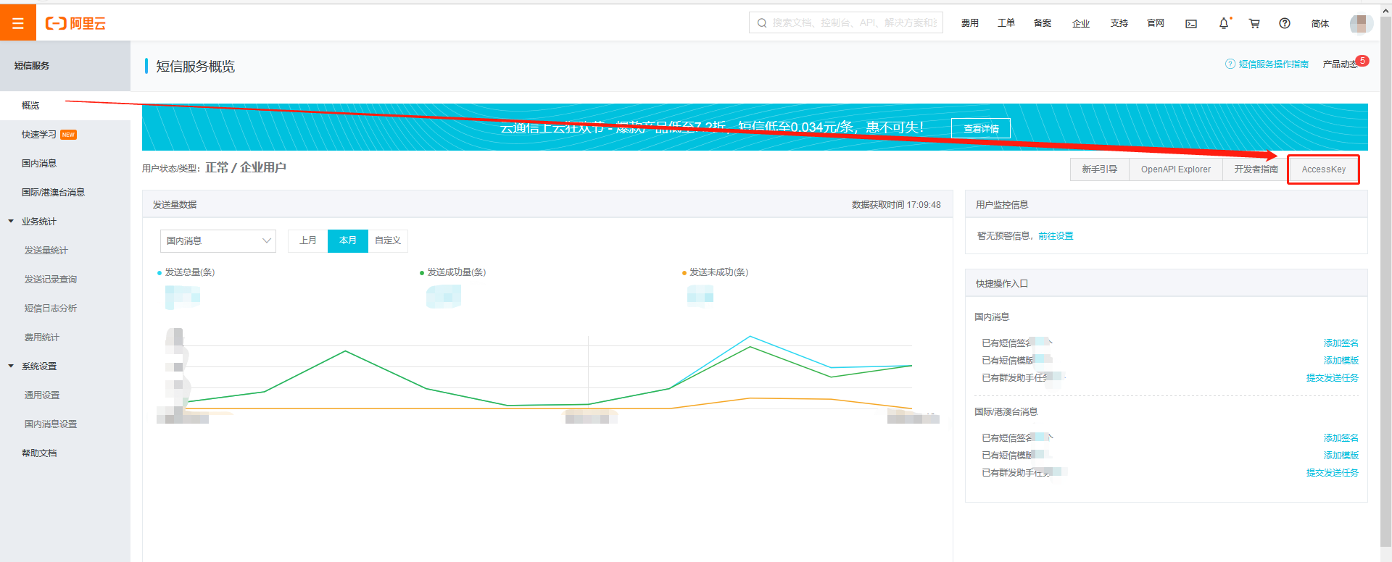The image size is (1392, 562).
Task: Open 产品动态
Action: click(x=1340, y=64)
